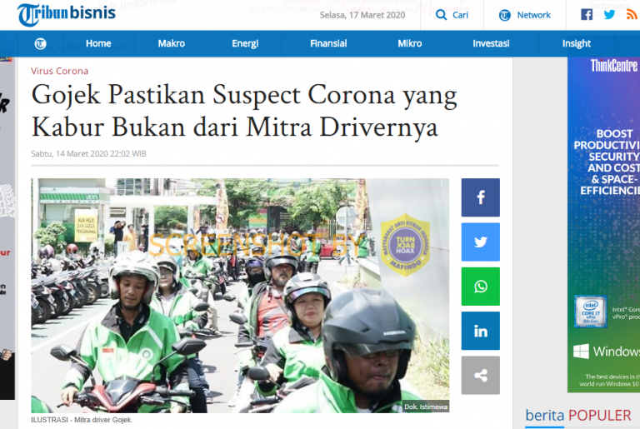Click the Cari search label

pyautogui.click(x=460, y=15)
